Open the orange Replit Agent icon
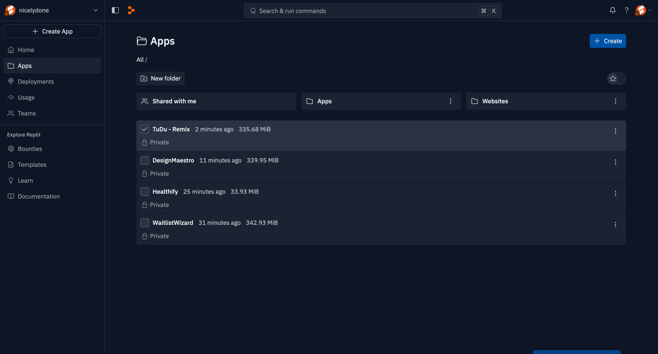Screen dimensions: 658x354 tap(131, 10)
